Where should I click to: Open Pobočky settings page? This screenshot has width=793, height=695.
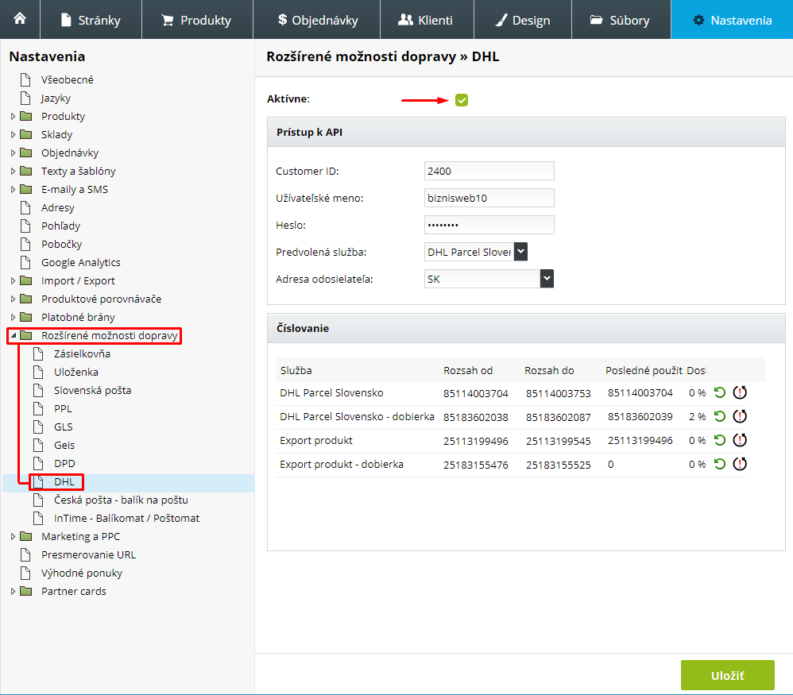click(x=61, y=244)
